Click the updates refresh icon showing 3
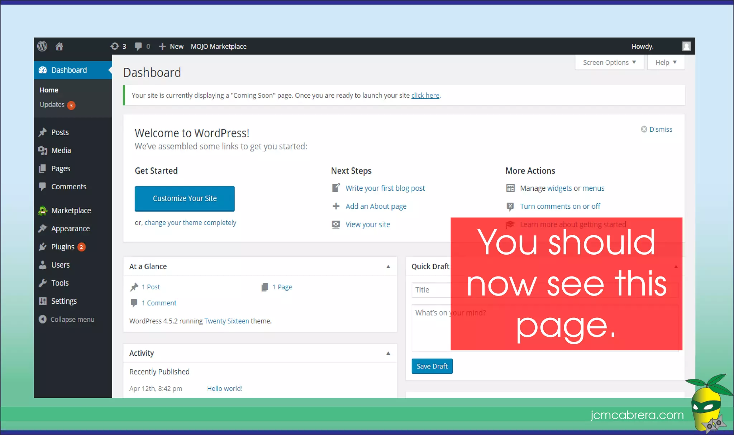Viewport: 734px width, 435px height. 115,46
